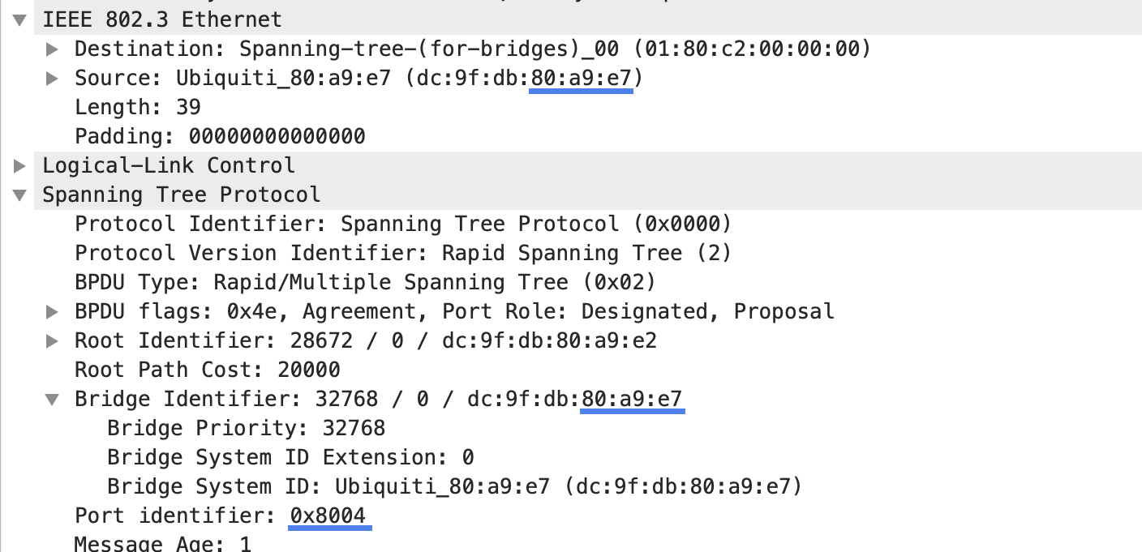The width and height of the screenshot is (1142, 552).
Task: Select the Padding row
Action: pos(588,136)
